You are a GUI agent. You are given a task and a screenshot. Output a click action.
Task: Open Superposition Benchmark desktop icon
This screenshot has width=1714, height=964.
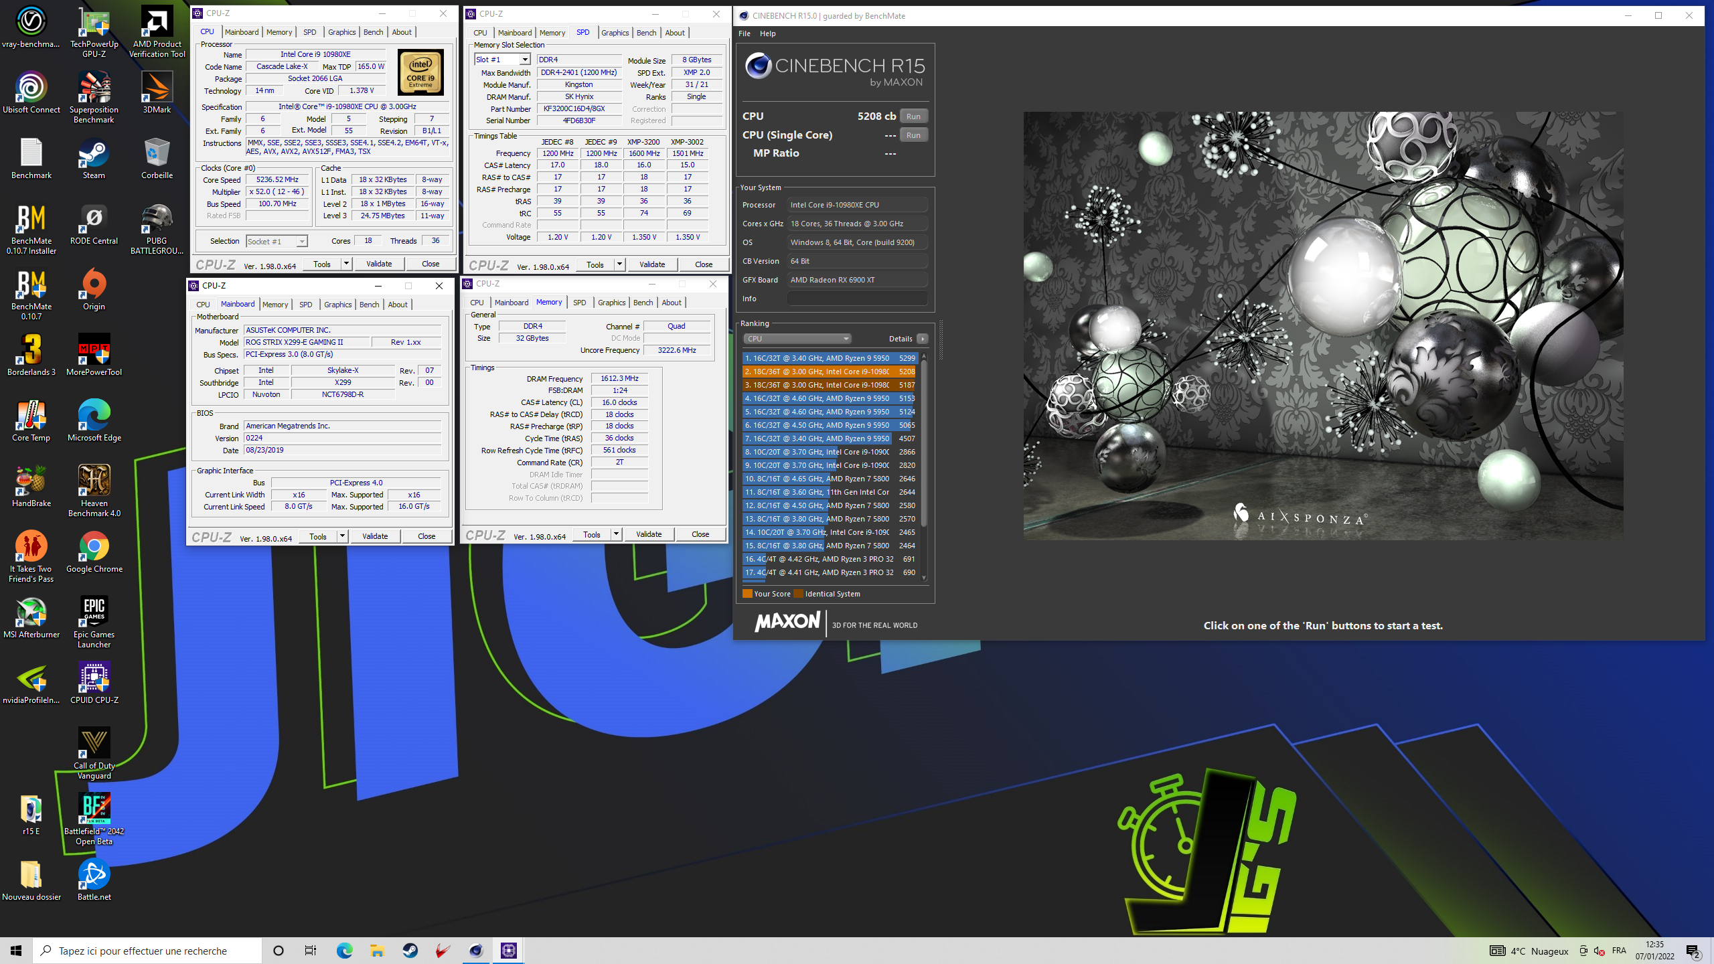coord(94,97)
